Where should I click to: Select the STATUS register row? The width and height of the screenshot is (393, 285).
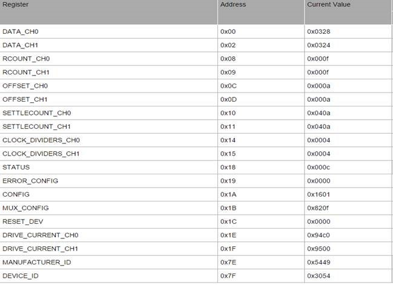click(196, 167)
